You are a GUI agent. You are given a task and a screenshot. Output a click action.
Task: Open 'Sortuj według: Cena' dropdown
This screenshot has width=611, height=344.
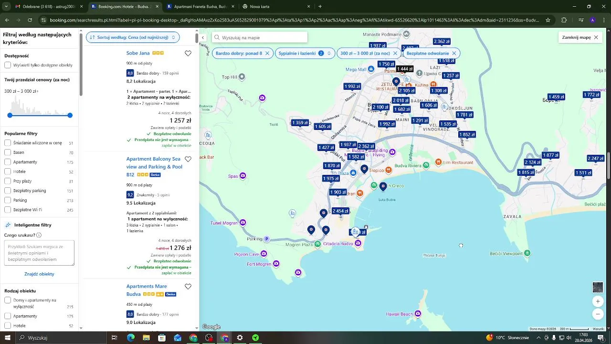tap(133, 37)
